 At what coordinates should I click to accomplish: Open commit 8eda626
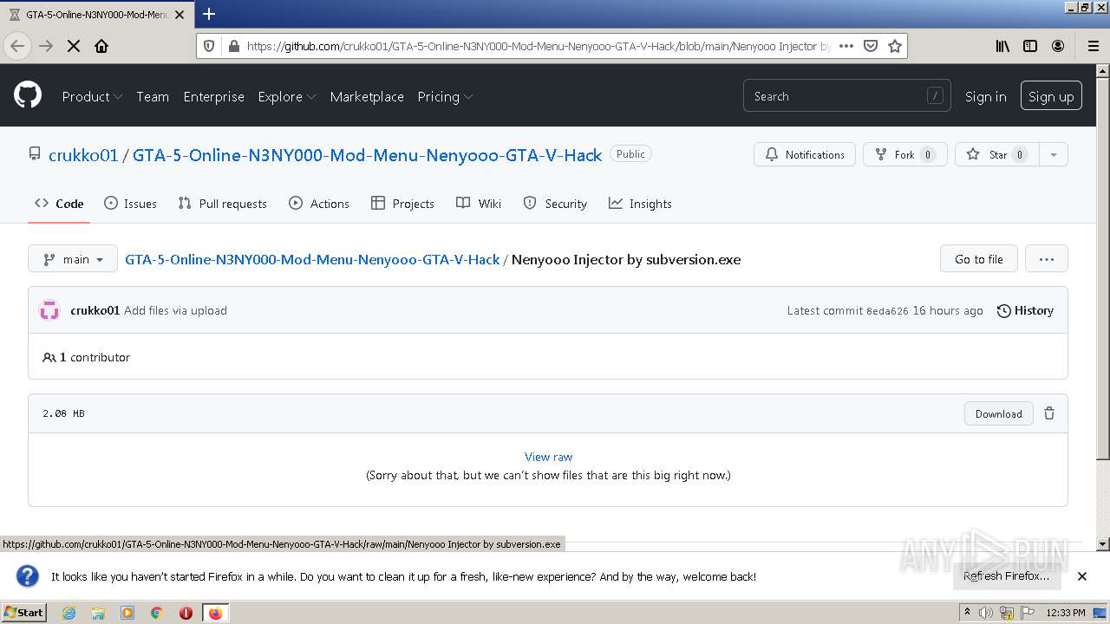point(887,311)
